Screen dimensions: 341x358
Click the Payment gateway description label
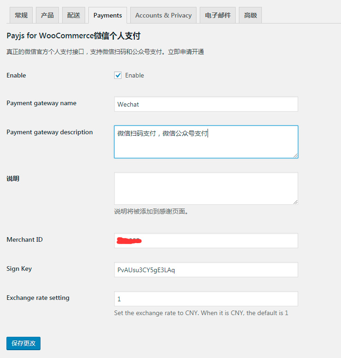click(50, 132)
